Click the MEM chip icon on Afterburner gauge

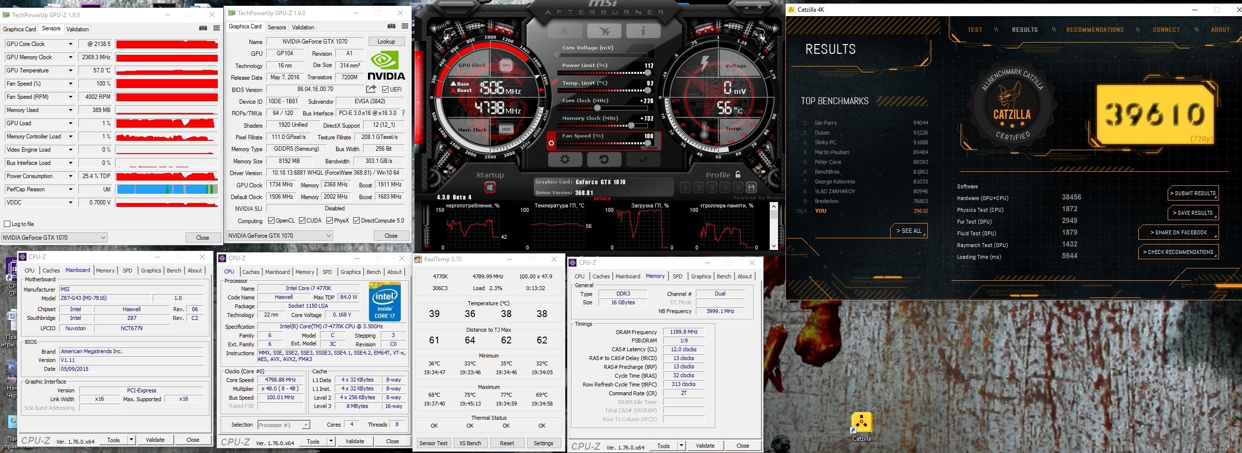(506, 129)
